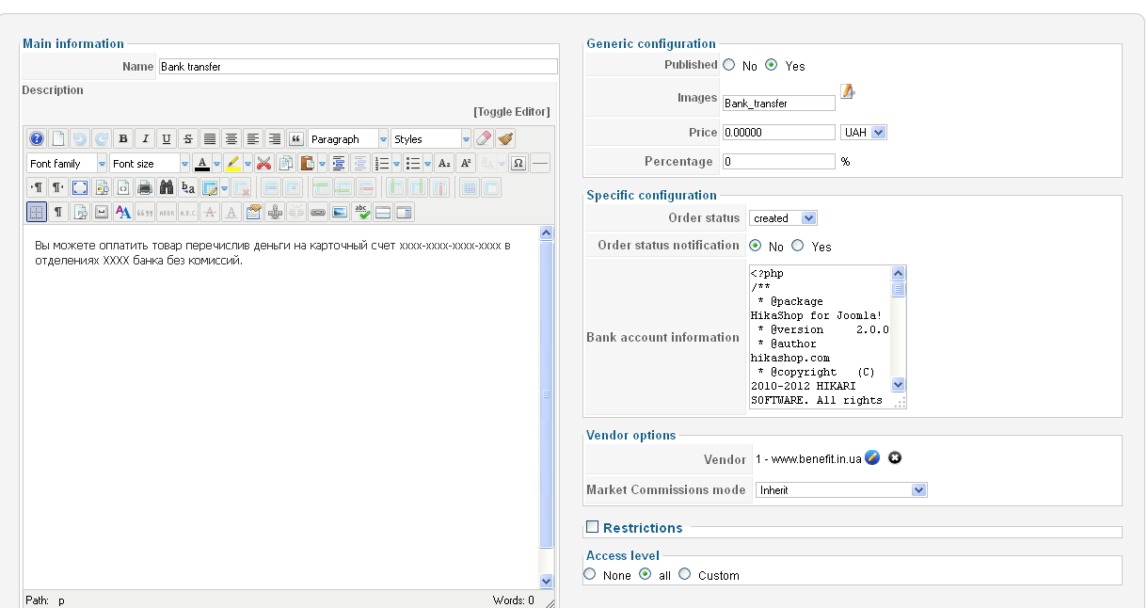Expand the Market Commissions mode dropdown
Viewport: 1148px width, 608px height.
tap(840, 490)
